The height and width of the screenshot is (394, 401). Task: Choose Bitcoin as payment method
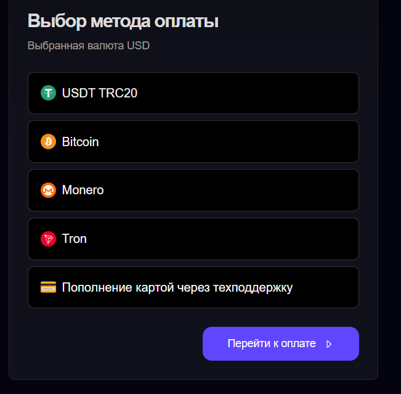(193, 142)
